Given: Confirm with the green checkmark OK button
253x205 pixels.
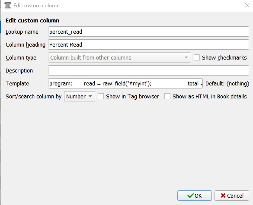Looking at the screenshot, I should click(195, 196).
